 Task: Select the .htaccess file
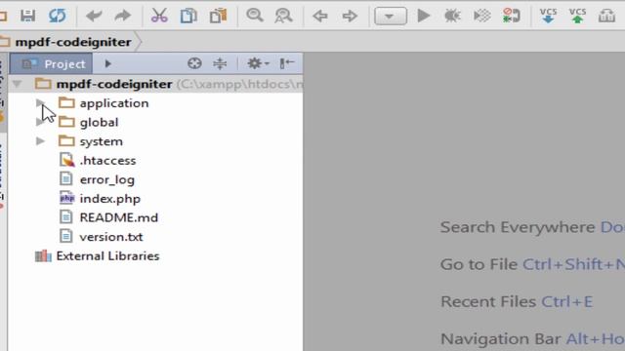pyautogui.click(x=107, y=160)
